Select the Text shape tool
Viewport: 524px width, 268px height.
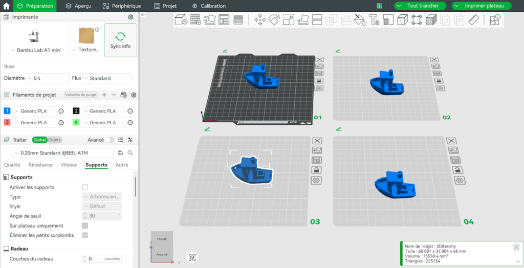[x=374, y=20]
